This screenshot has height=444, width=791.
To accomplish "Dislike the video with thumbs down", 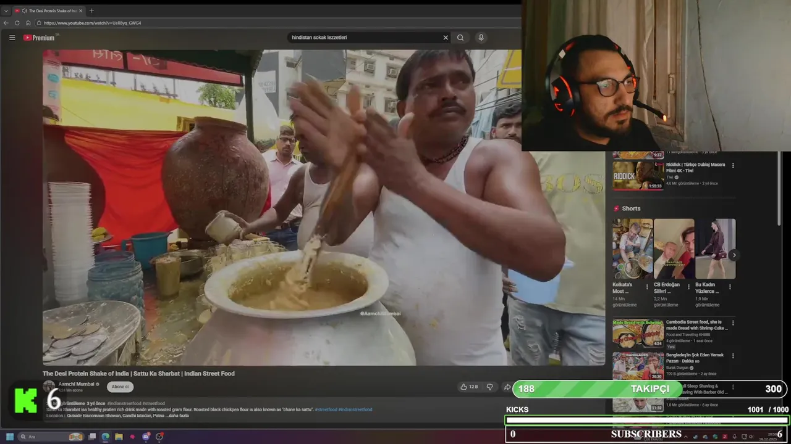I will pyautogui.click(x=490, y=387).
